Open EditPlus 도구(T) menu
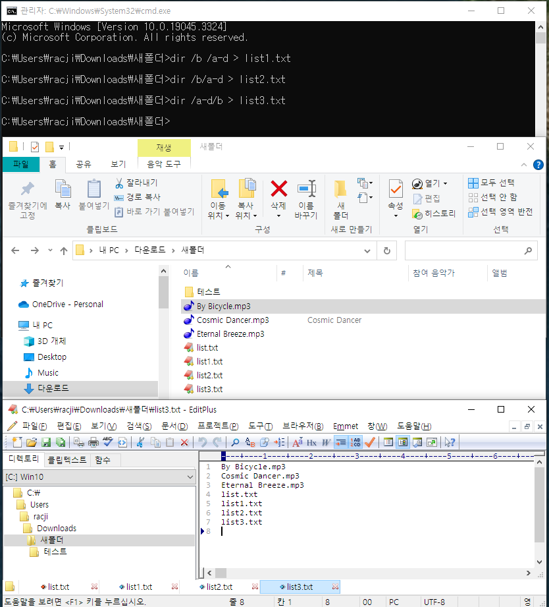Screen dimensions: 549x607 (260, 426)
